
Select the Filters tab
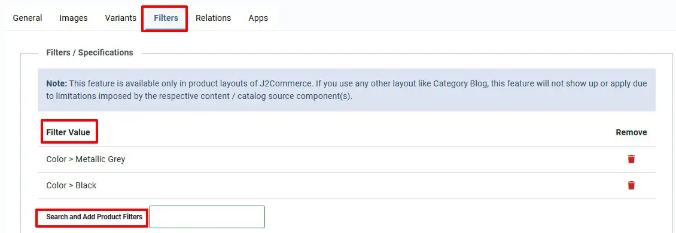pos(166,18)
